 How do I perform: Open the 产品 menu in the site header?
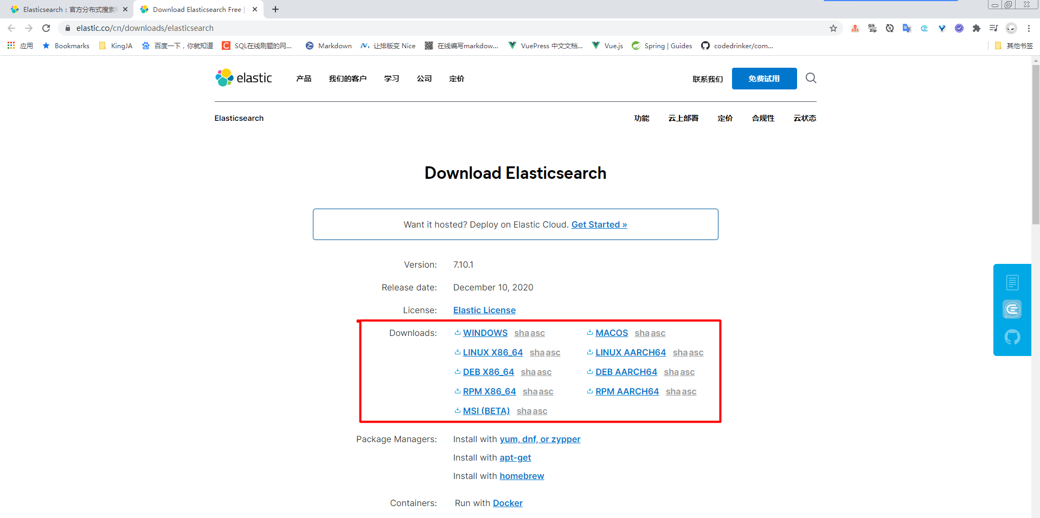click(x=304, y=79)
